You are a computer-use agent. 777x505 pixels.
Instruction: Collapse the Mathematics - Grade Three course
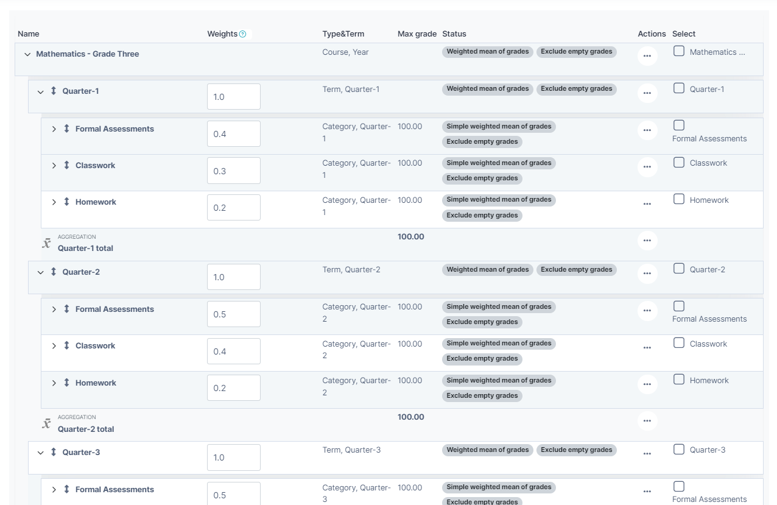point(27,54)
